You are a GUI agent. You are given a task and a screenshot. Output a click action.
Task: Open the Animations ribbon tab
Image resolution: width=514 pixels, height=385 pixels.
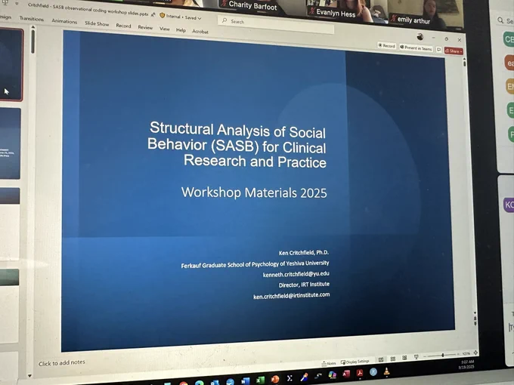click(64, 21)
